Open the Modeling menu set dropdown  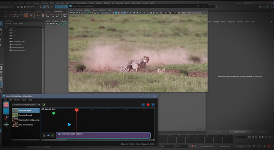coord(6,7)
